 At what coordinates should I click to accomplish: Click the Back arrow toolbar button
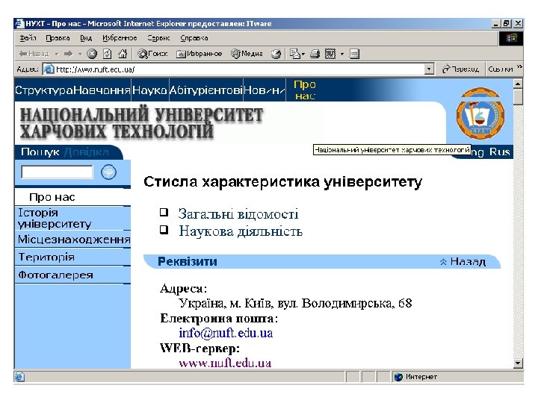(34, 54)
